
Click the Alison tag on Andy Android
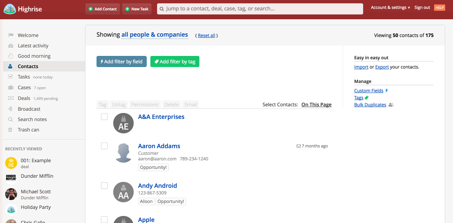[x=146, y=202]
